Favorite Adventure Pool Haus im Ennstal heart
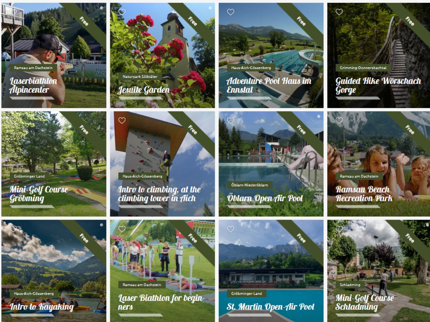Screen dimensions: 430x322 [231, 12]
